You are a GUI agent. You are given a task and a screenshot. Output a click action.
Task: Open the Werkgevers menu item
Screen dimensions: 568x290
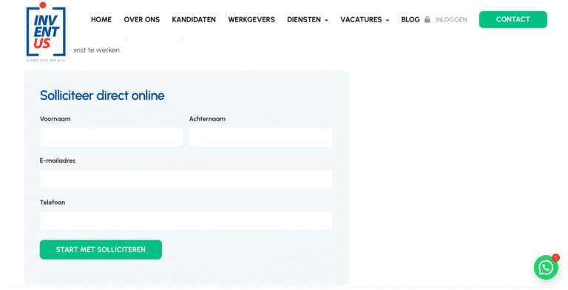pyautogui.click(x=251, y=19)
